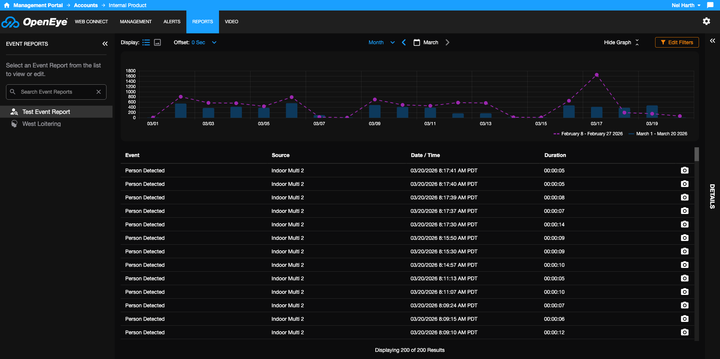Click the search magnifier in Event Reports
This screenshot has height=359, width=720.
click(13, 92)
